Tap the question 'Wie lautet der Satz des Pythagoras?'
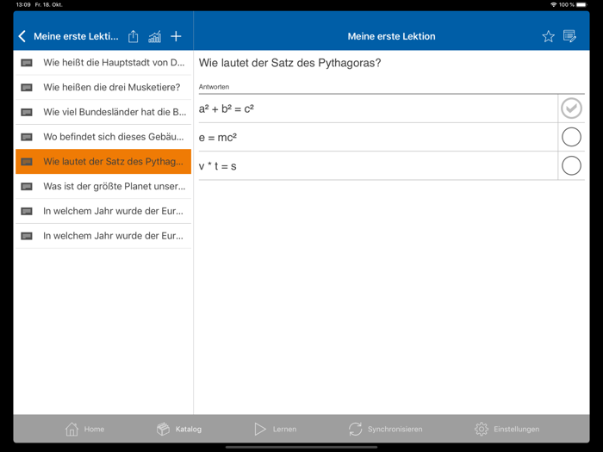Image resolution: width=603 pixels, height=452 pixels. [x=289, y=63]
